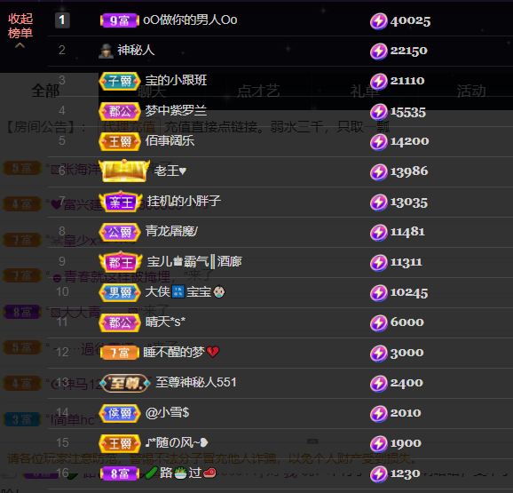
Task: Click the 侯爵 badge next to @小雪$
Action: [120, 413]
